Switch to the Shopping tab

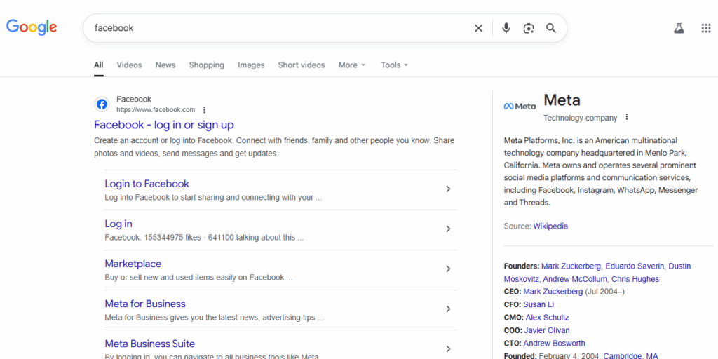[x=207, y=65]
